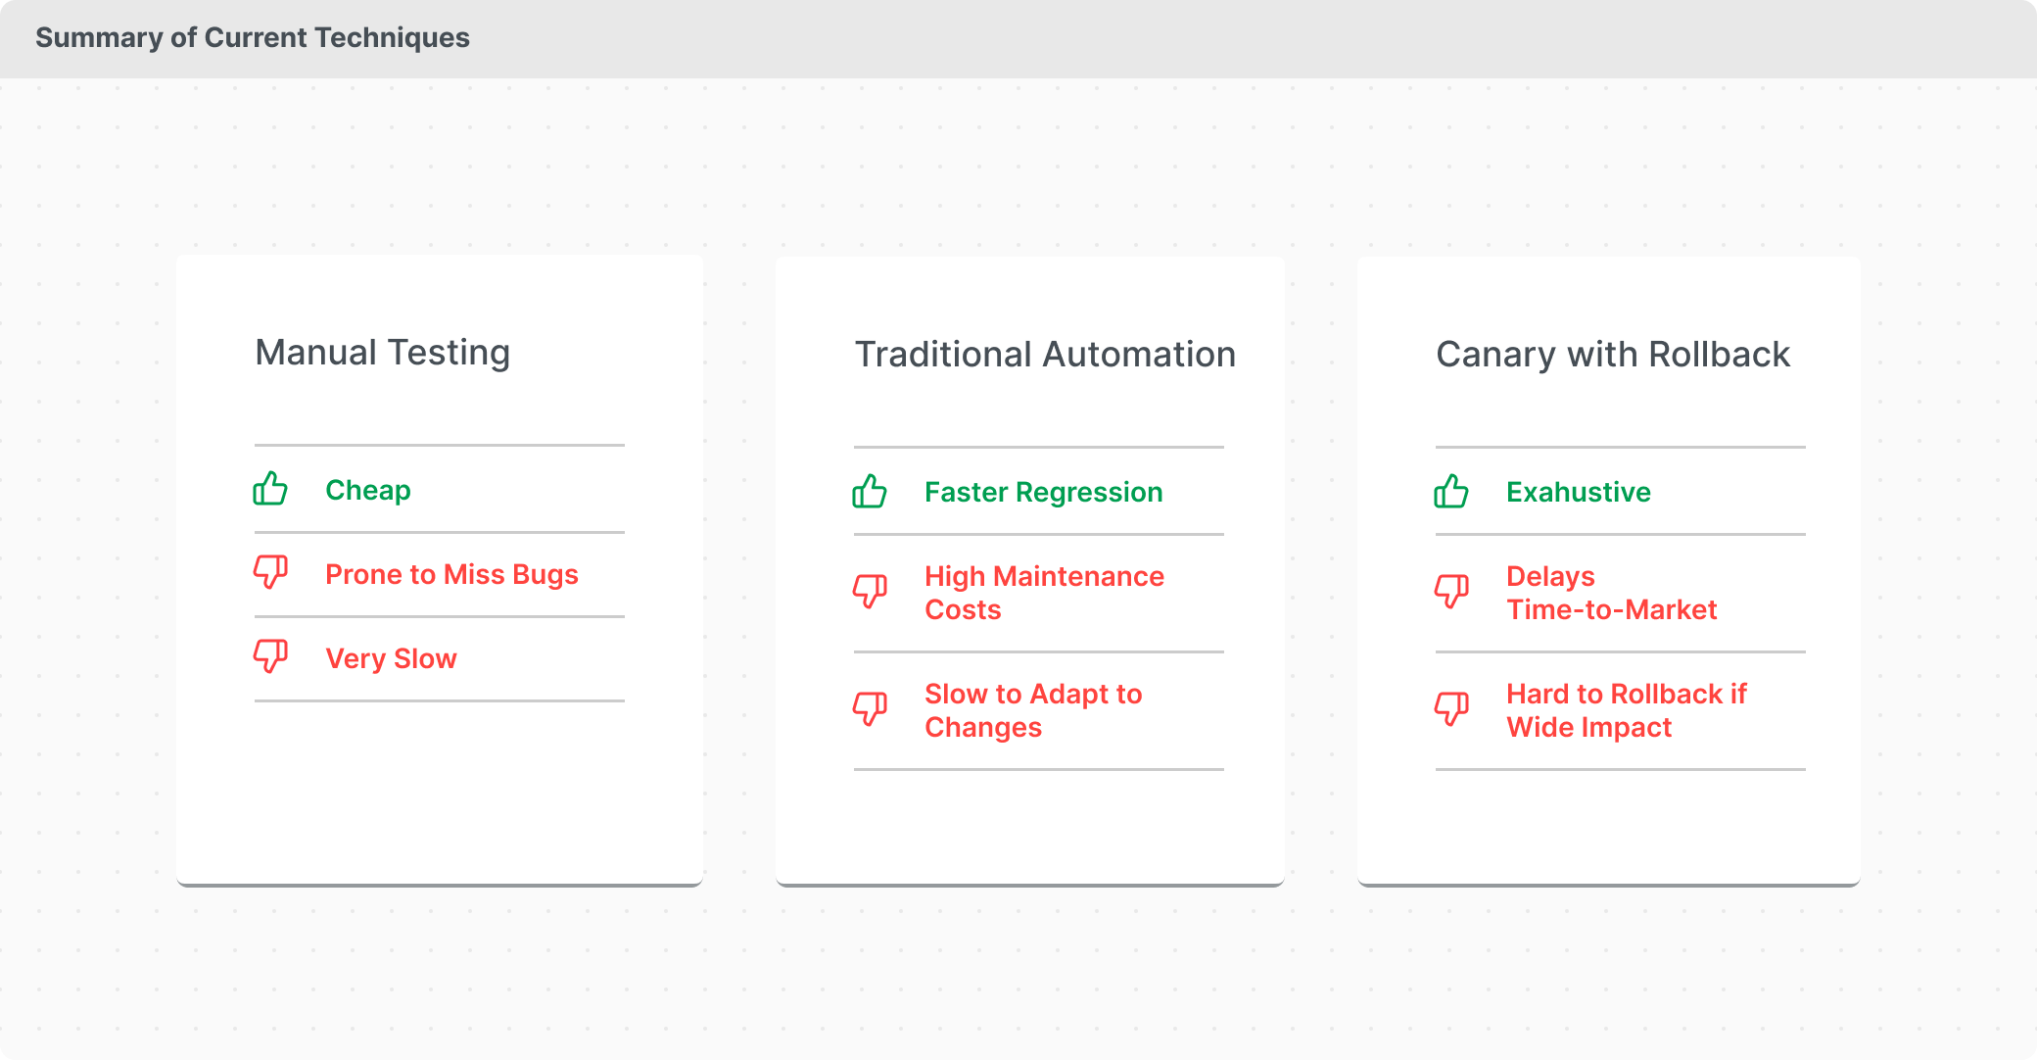Click thumbs-down icon beside Hard to Rollback
This screenshot has height=1060, width=2037.
pos(1451,709)
